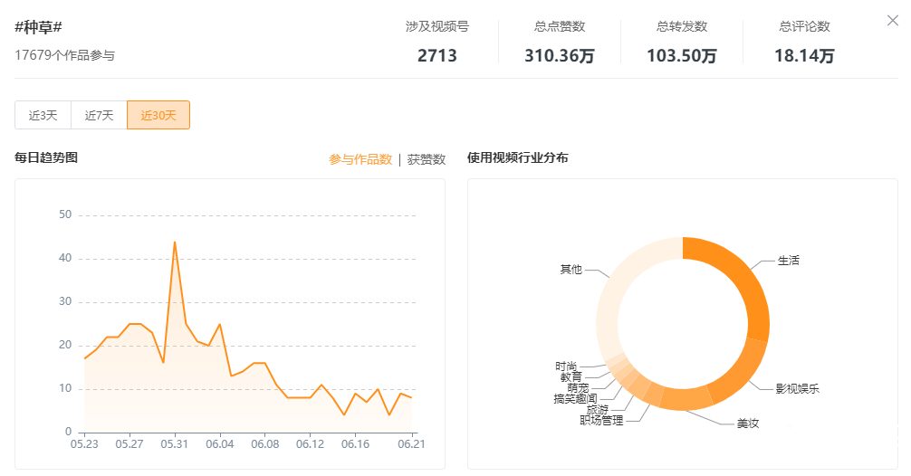The height and width of the screenshot is (476, 911).
Task: Select the 生活 label on the pie chart
Action: 789,261
